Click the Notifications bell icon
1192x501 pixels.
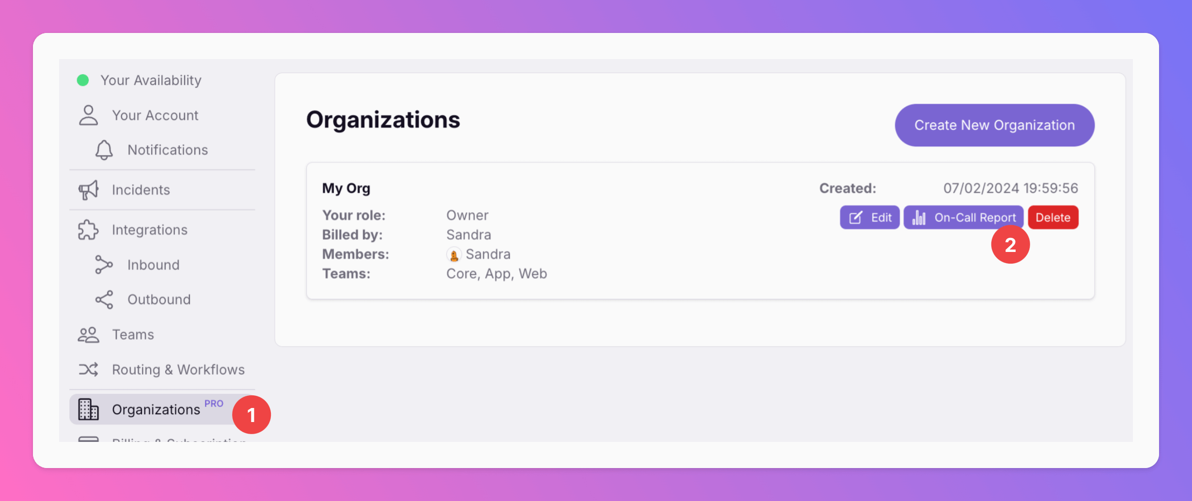[x=104, y=150]
